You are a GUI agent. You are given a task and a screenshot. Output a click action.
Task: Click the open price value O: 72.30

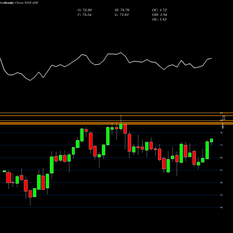pos(85,10)
